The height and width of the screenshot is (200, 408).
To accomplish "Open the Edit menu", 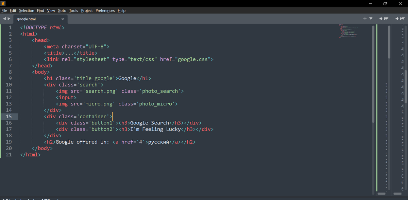I will (13, 11).
